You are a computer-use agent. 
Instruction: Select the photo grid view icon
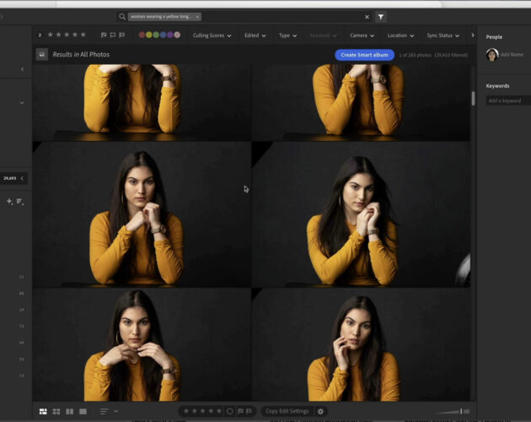click(43, 411)
